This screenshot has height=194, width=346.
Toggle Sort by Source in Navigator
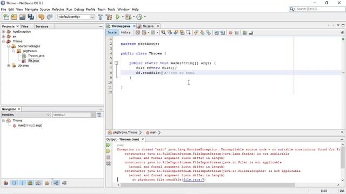[x=64, y=183]
